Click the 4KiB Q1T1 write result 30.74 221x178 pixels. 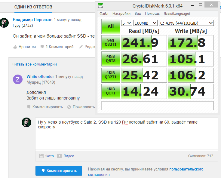pos(191,91)
